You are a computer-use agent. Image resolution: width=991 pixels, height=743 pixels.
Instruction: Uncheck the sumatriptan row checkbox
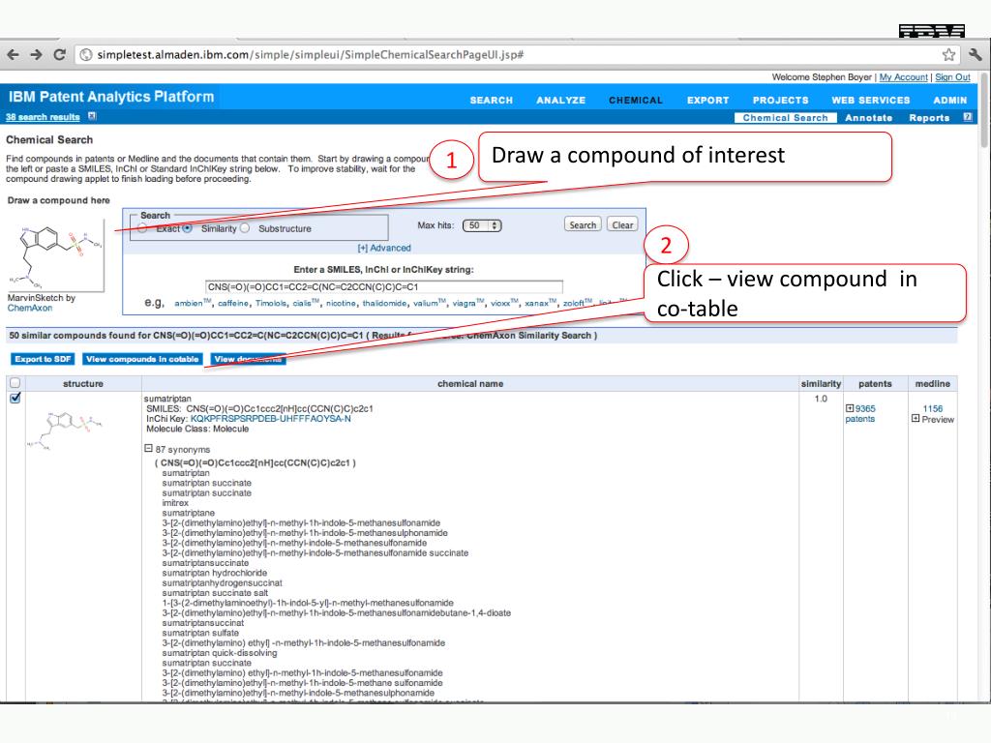15,398
